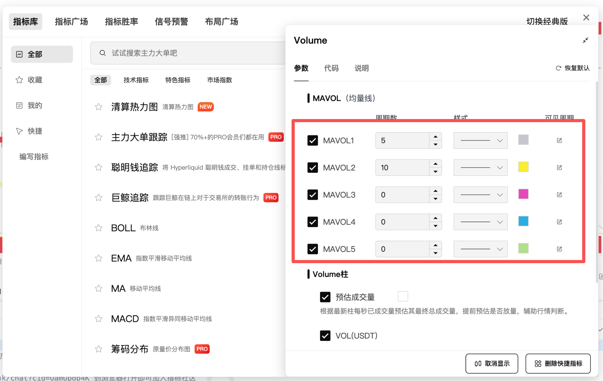This screenshot has height=381, width=603.
Task: Switch to the 指标广场 tab
Action: tap(71, 22)
